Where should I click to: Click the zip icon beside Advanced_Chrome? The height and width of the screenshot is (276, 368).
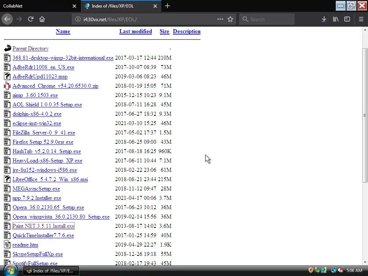(7, 86)
